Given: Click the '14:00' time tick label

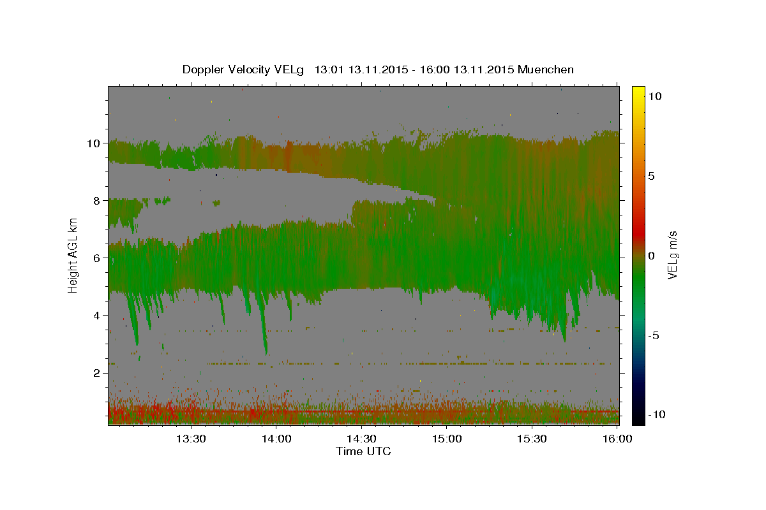Looking at the screenshot, I should (276, 439).
